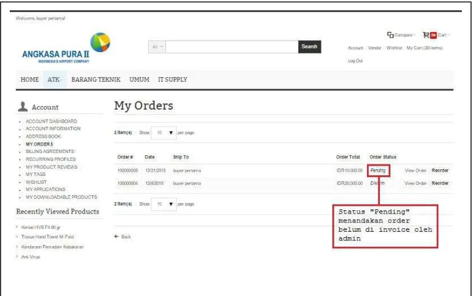474x296 pixels.
Task: Click the Back arrow icon
Action: 117,237
